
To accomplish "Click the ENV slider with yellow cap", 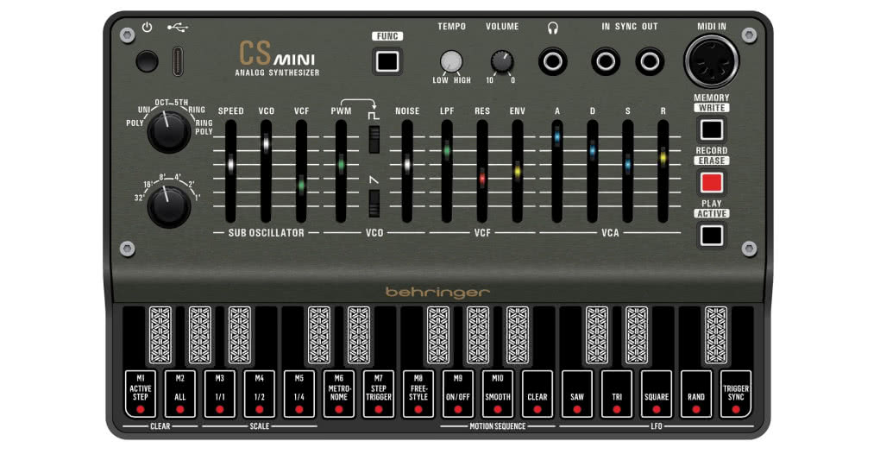I will tap(518, 172).
